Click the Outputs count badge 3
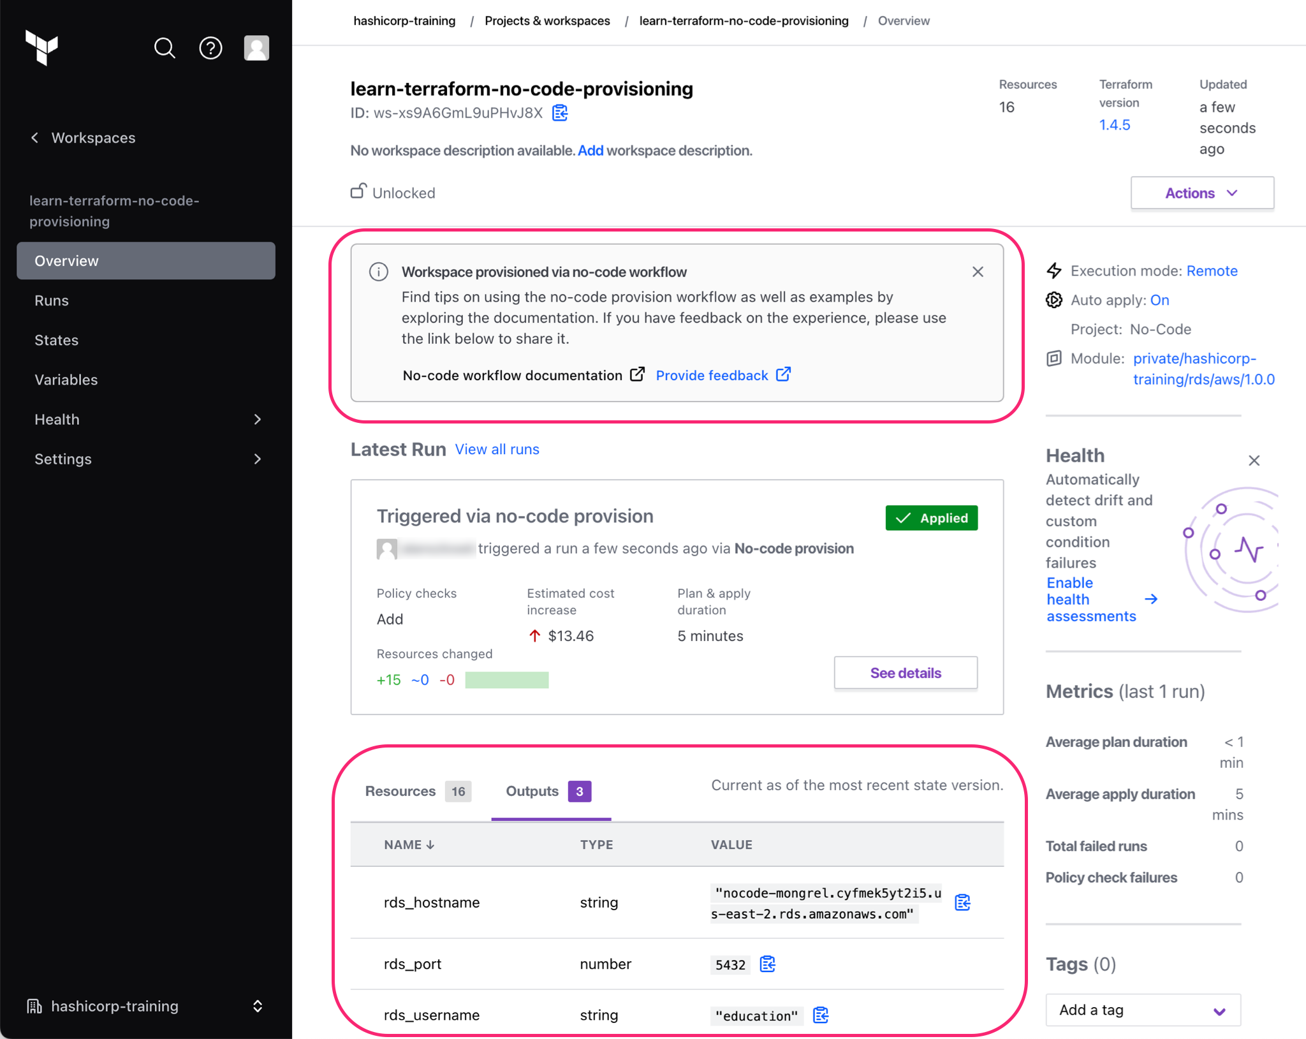Viewport: 1306px width, 1039px height. tap(579, 792)
